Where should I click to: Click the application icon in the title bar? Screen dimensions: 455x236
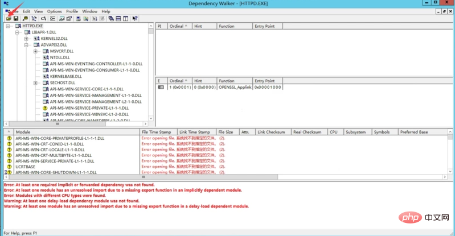pos(6,3)
